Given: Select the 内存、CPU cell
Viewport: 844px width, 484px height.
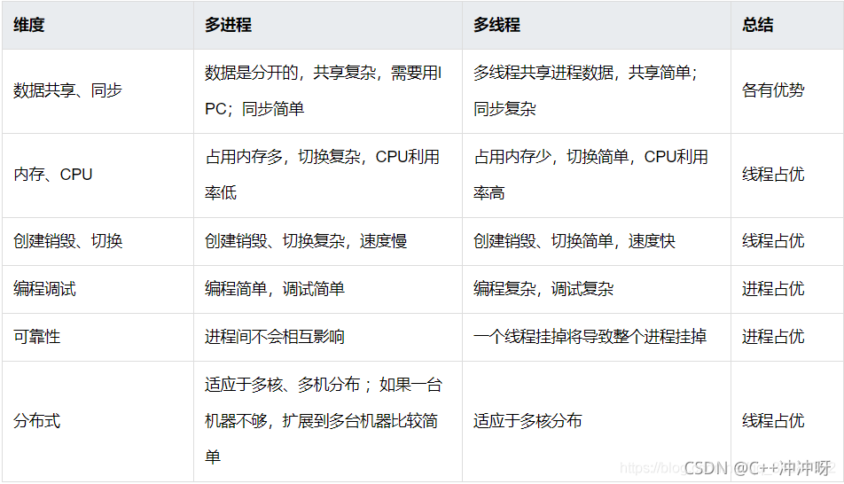Looking at the screenshot, I should point(98,176).
